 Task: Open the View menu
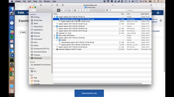pos(35,1)
